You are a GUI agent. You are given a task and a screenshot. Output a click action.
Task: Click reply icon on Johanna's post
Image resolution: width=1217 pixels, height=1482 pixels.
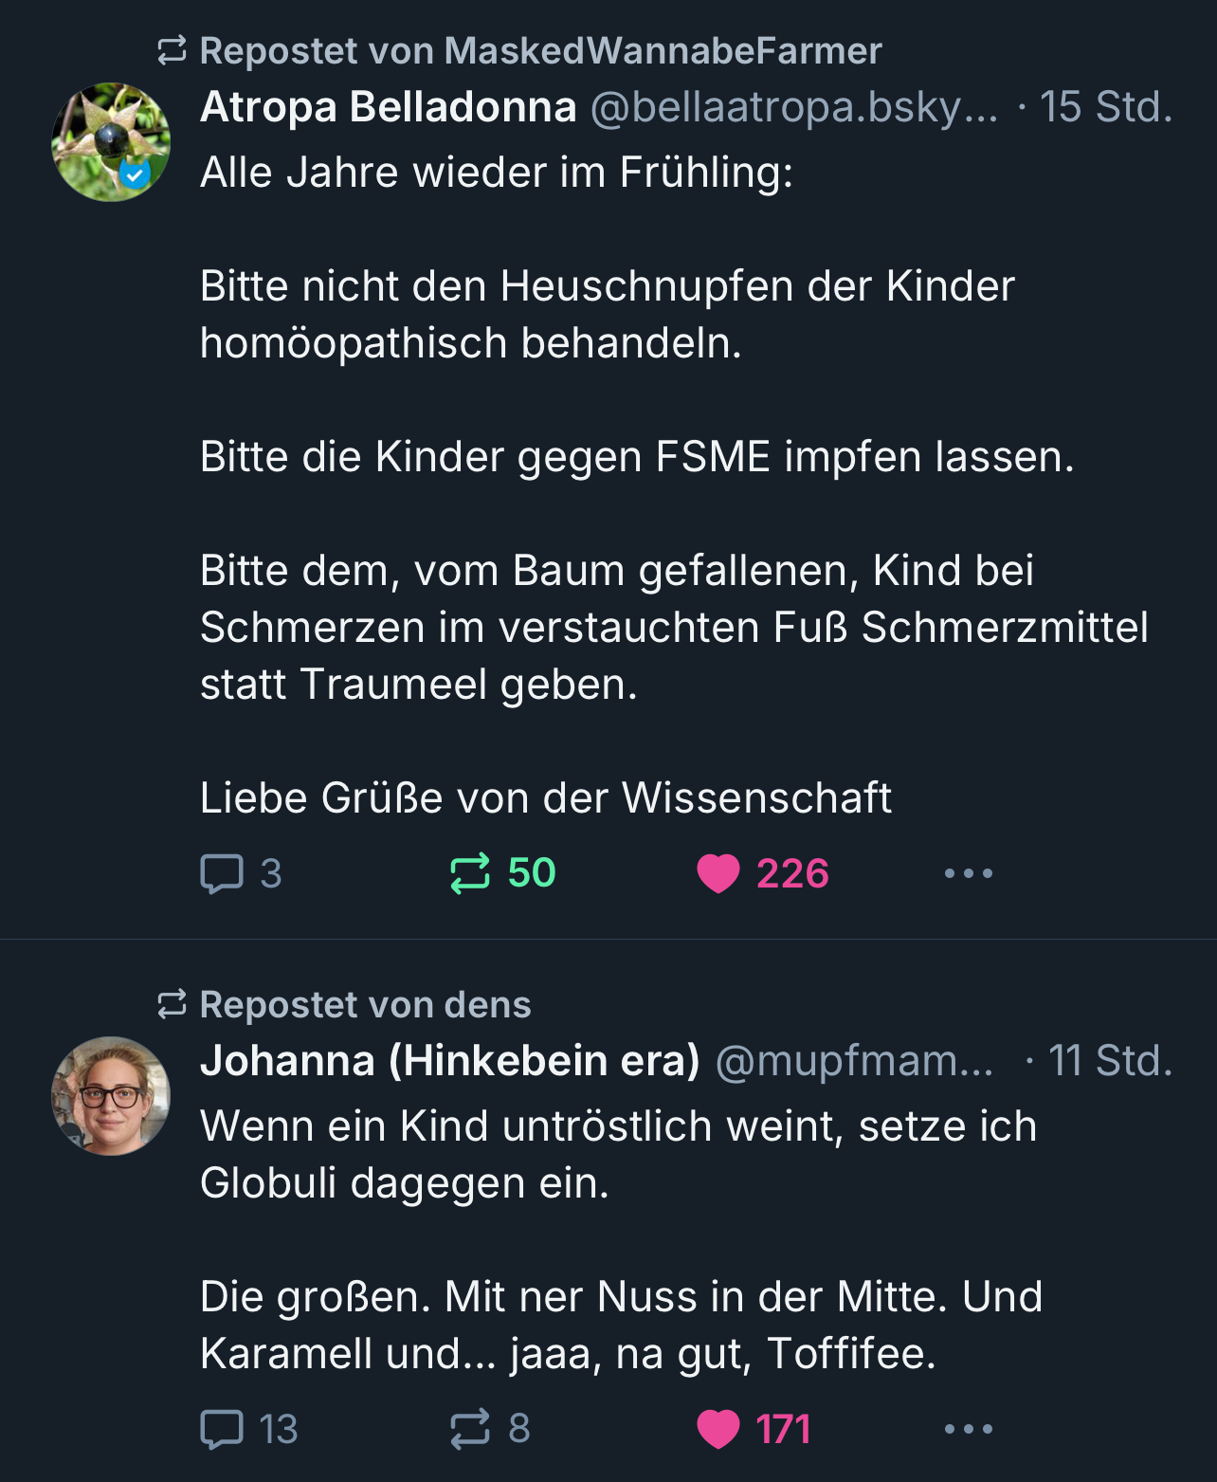(x=223, y=1429)
